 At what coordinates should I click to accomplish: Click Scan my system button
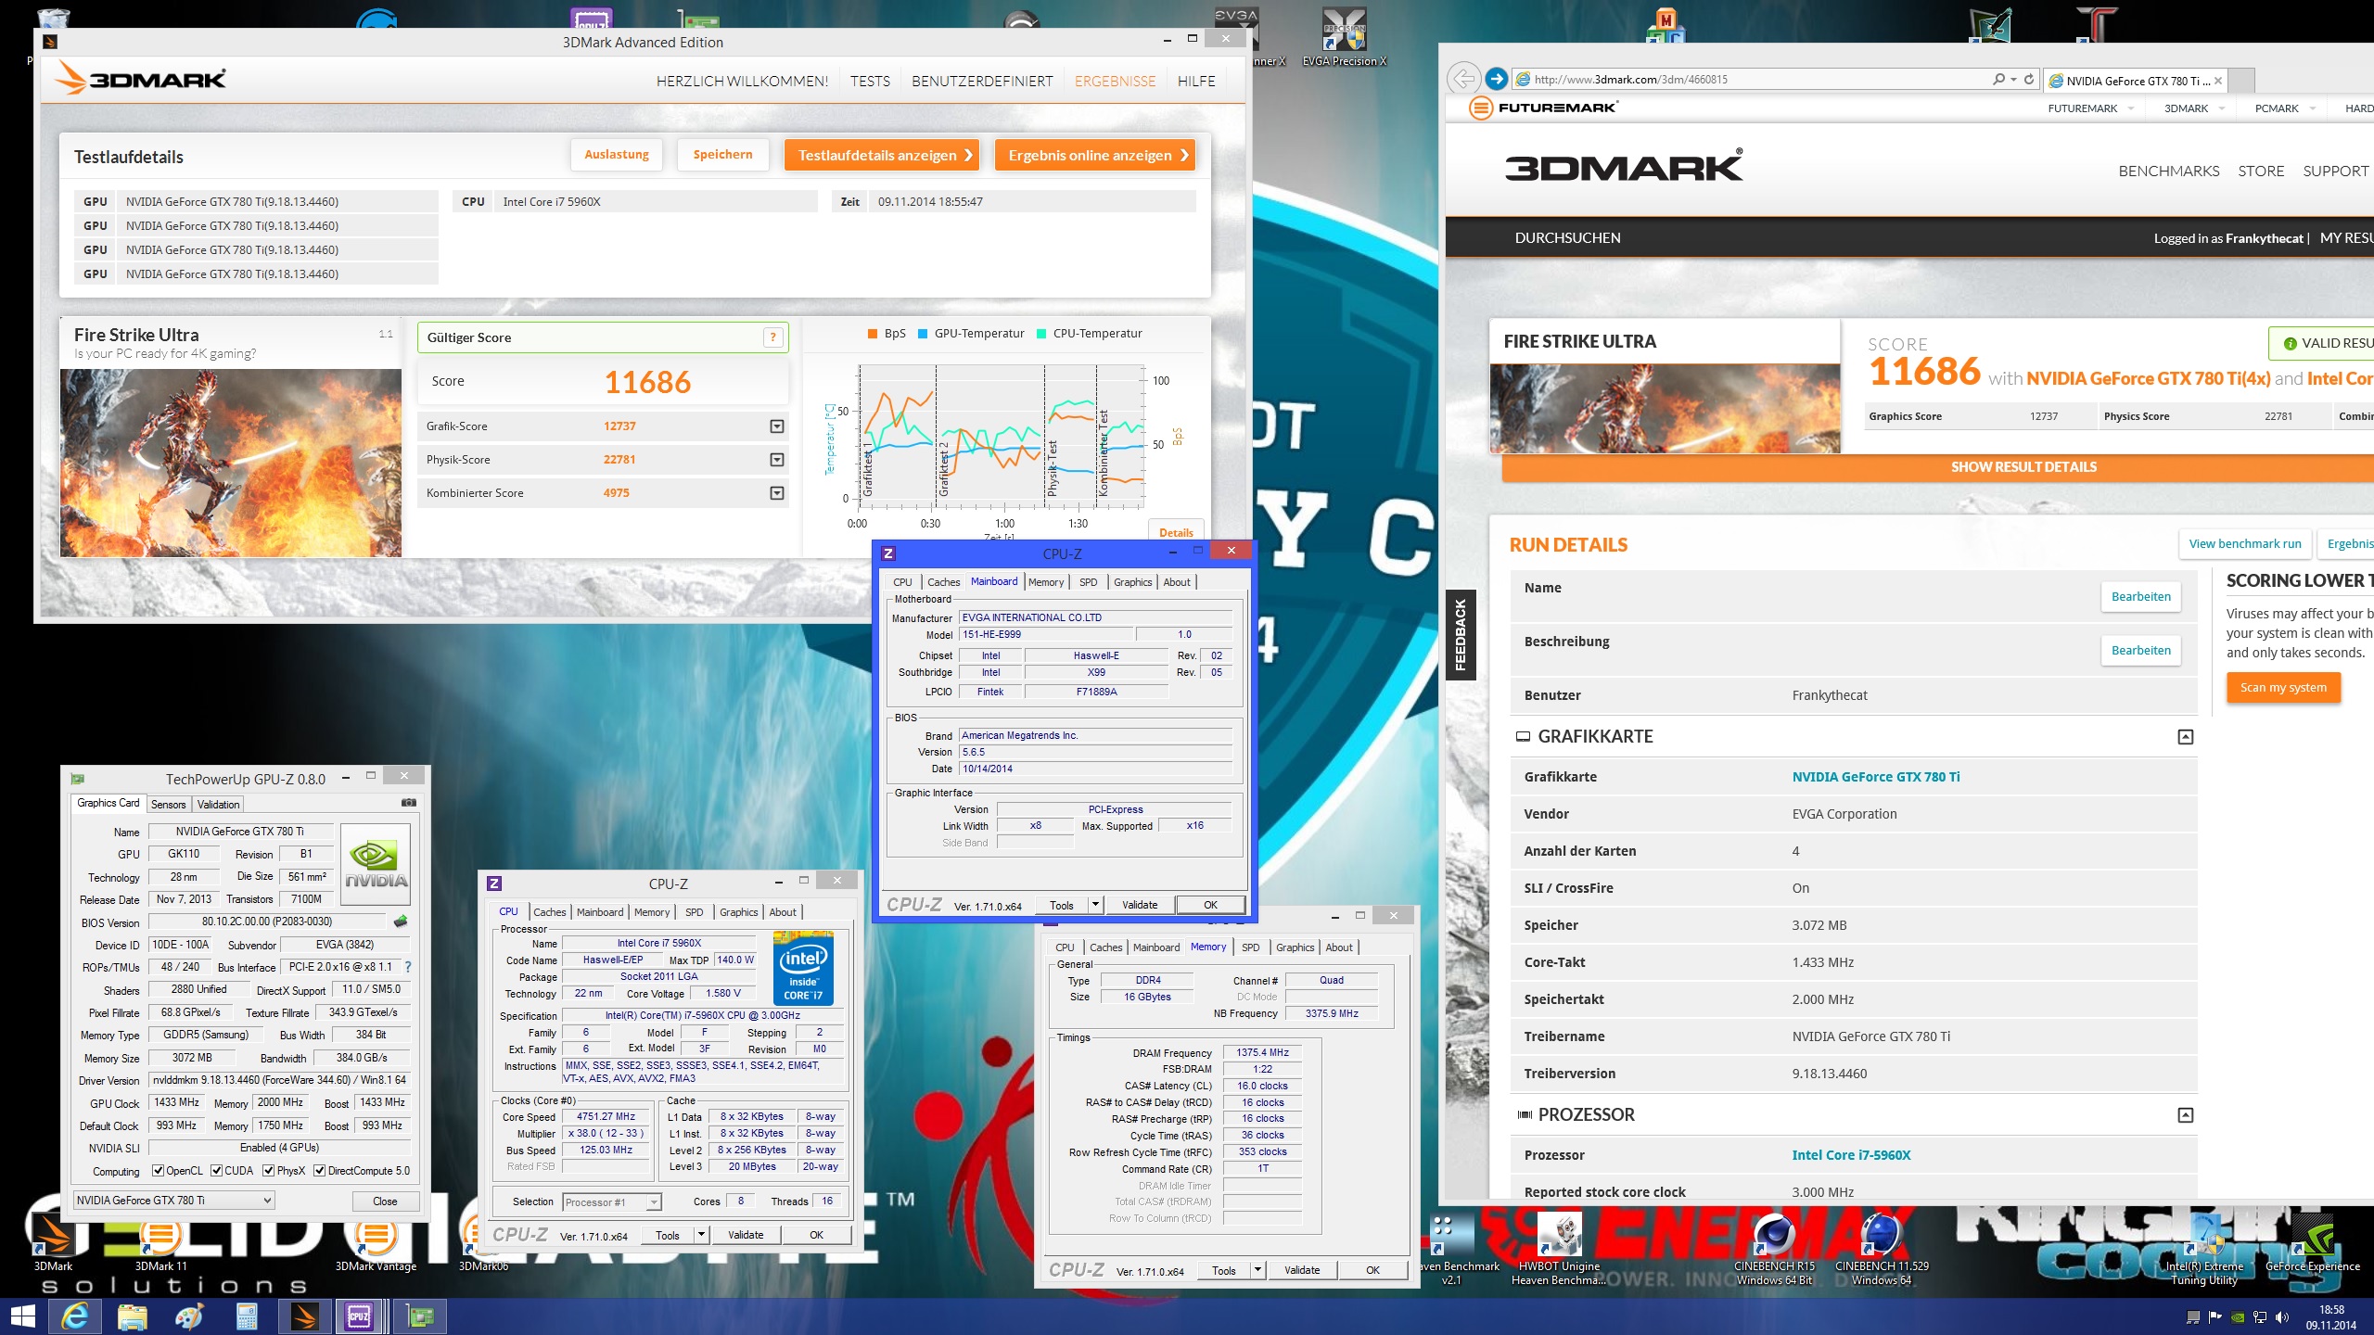point(2283,688)
